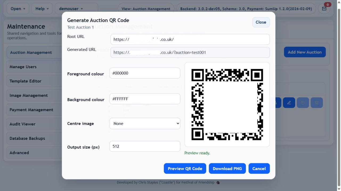Select Database Backups in sidebar

tap(35, 138)
